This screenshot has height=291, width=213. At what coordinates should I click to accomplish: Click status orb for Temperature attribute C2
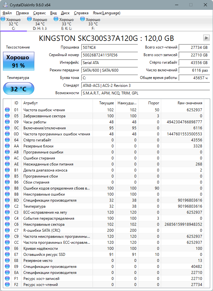[x=7, y=206]
